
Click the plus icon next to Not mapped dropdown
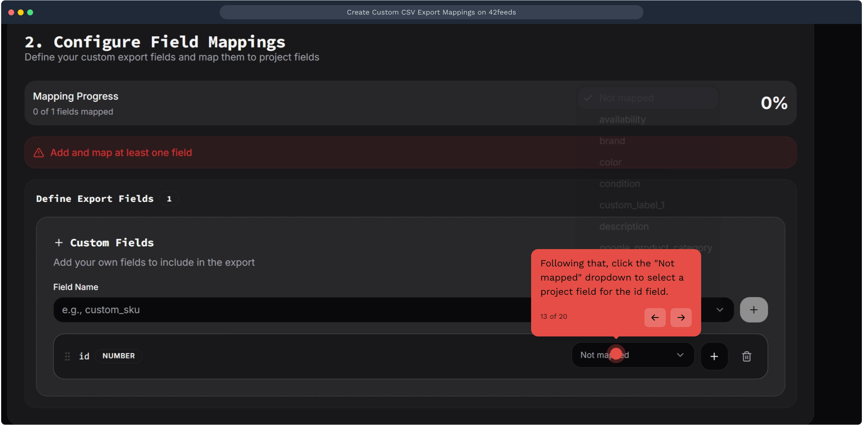714,357
